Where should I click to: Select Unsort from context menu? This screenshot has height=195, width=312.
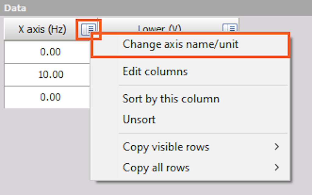190,119
